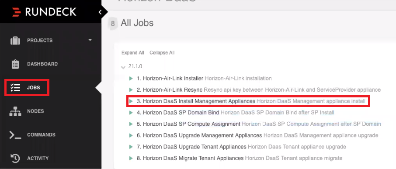Open job 1. Horizon-Air-Link Installer

tap(170, 79)
